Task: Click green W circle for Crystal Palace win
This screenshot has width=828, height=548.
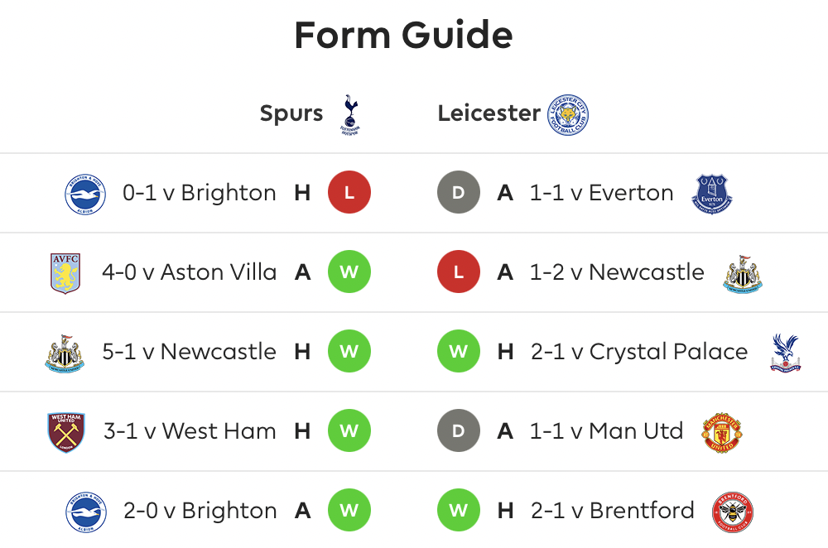Action: (459, 351)
